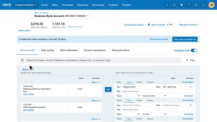Viewport: 217px width, 122px height.
Task: Click the 3,016.52 Statement Balance value
Action: coord(37,24)
